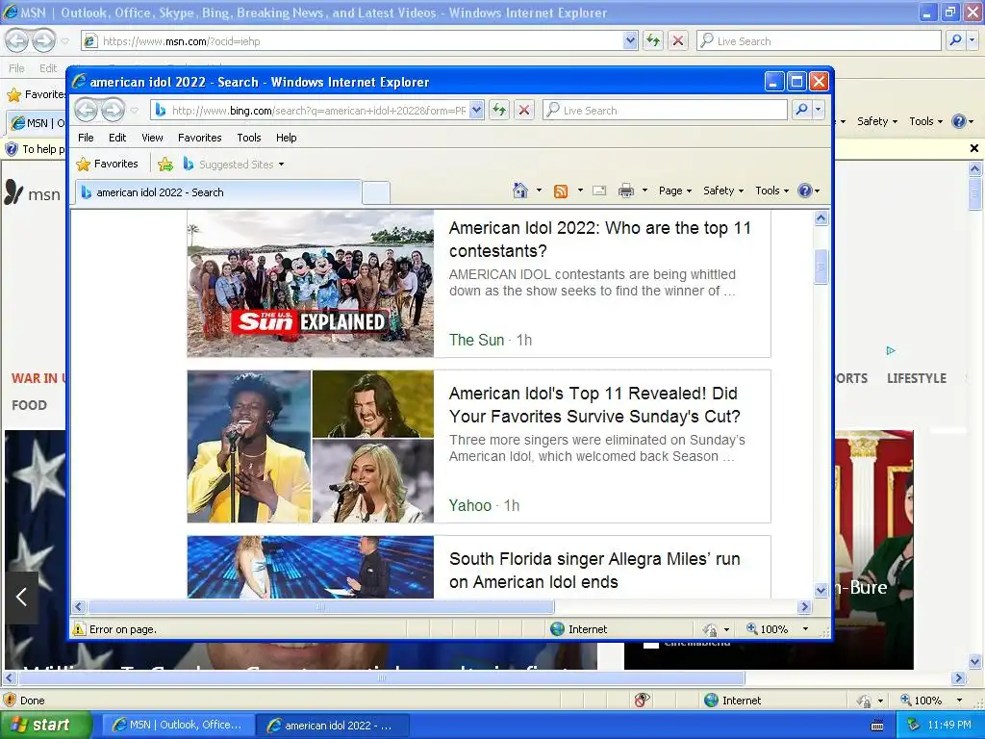Screen dimensions: 985x739
Task: Click the Print icon in command bar
Action: point(625,191)
